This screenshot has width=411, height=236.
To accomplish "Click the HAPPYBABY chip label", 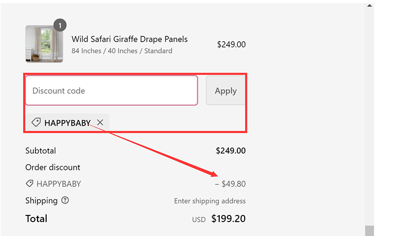I will pos(67,123).
